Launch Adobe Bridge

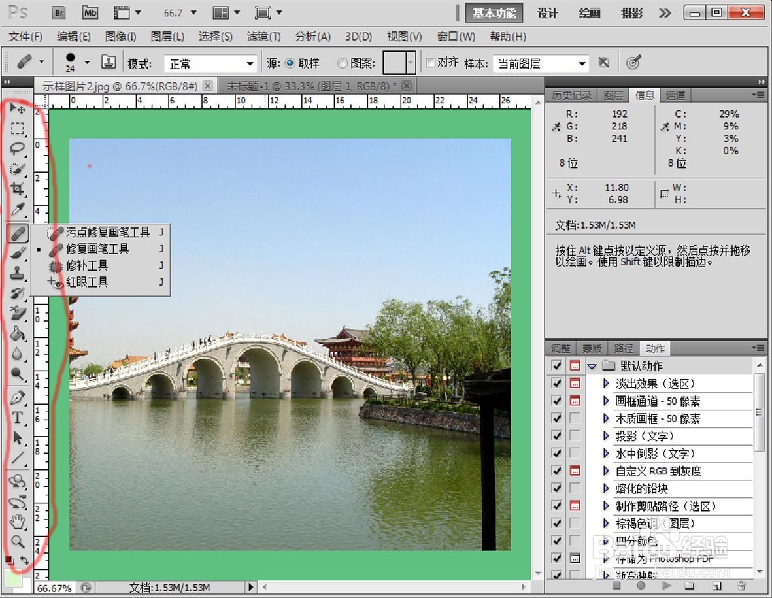(x=59, y=13)
